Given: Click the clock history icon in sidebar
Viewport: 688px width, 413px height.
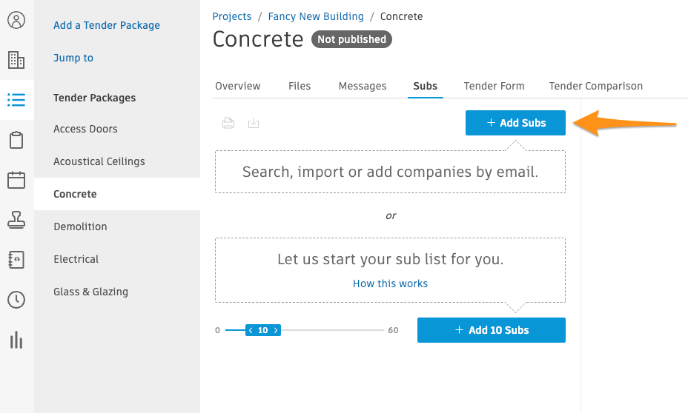Looking at the screenshot, I should tap(16, 300).
